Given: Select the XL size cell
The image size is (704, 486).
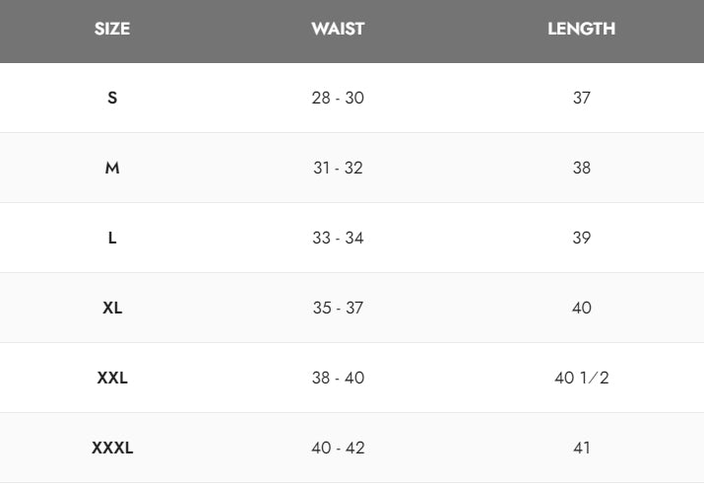Looking at the screenshot, I should (x=112, y=308).
